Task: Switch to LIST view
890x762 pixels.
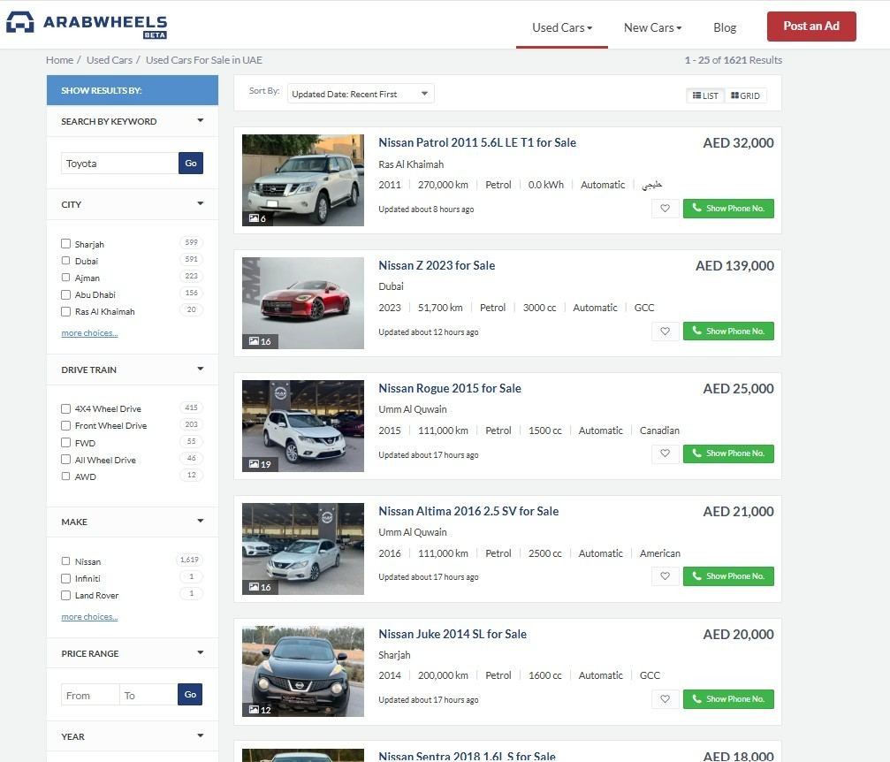Action: point(705,95)
